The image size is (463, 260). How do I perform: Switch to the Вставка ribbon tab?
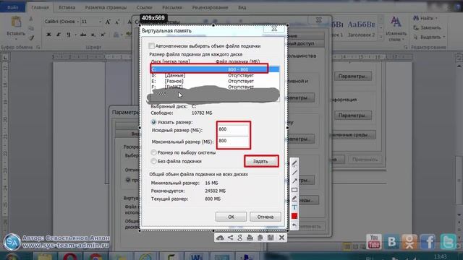tap(67, 7)
